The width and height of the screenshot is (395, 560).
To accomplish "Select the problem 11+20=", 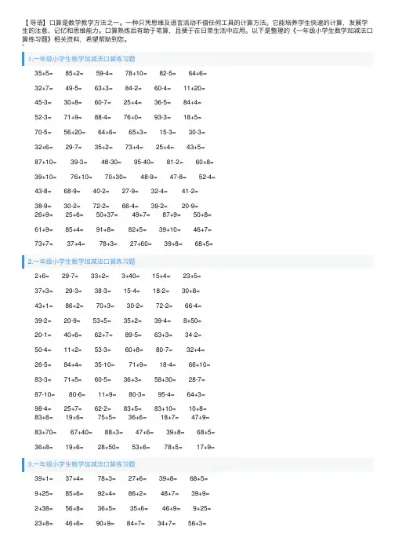I will point(194,88).
